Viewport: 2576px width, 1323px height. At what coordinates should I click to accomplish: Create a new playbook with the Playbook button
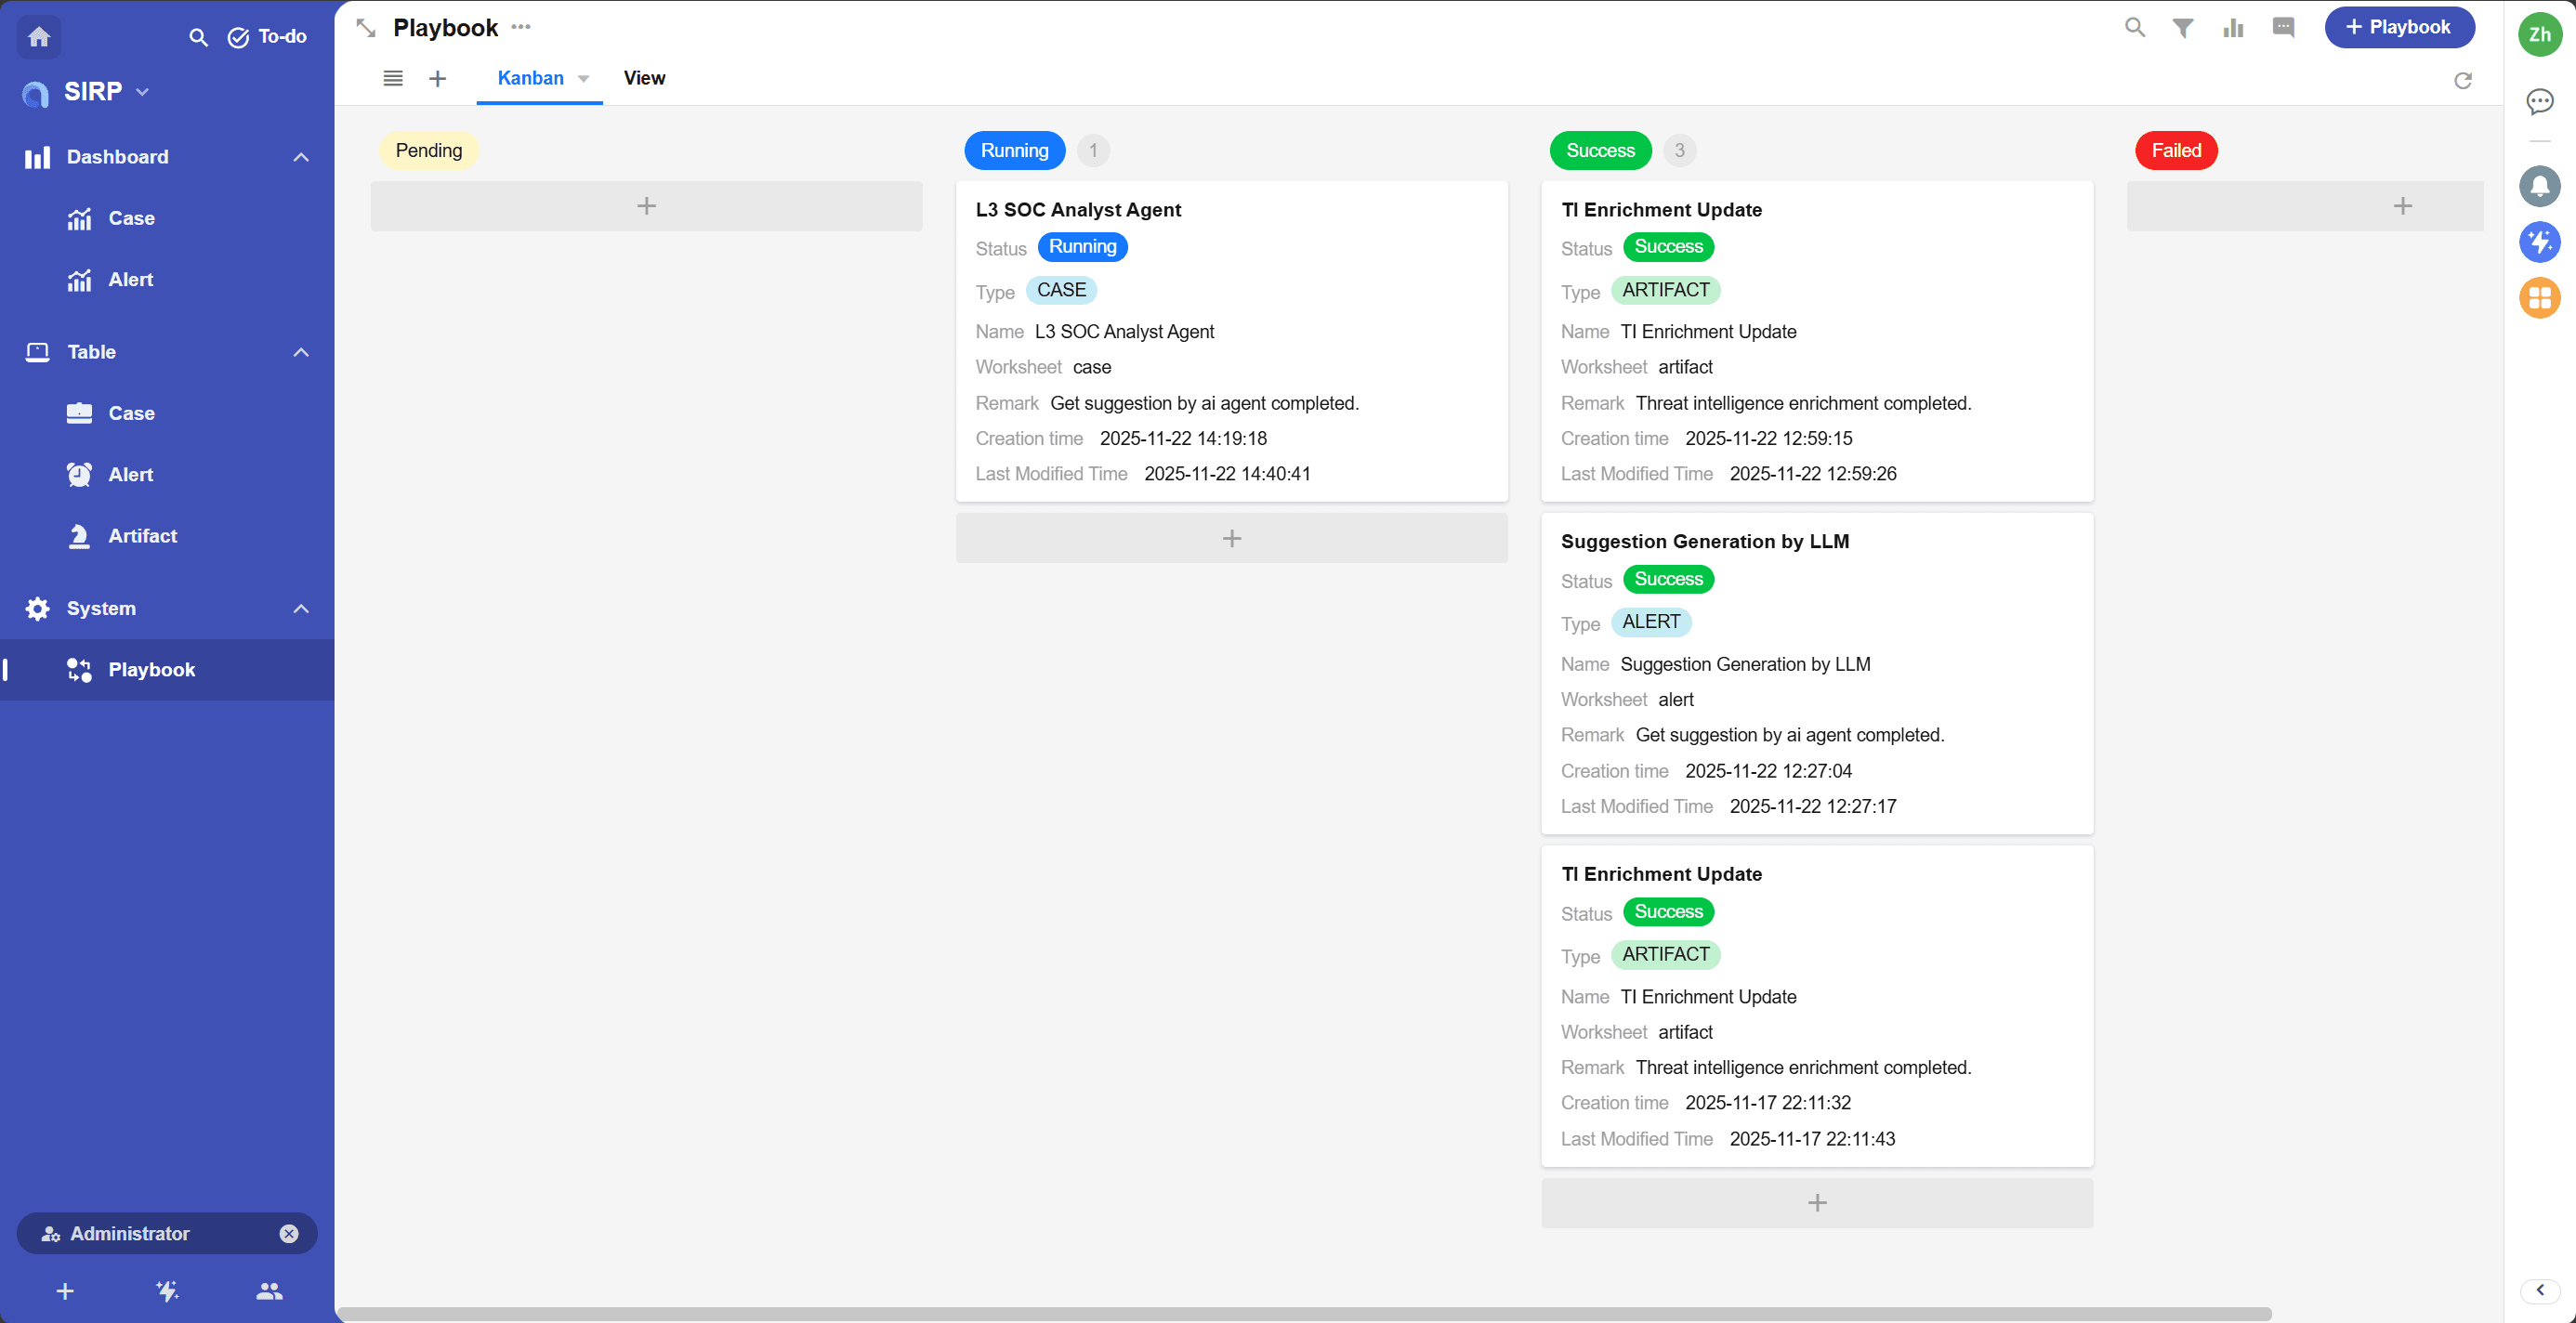[2399, 27]
